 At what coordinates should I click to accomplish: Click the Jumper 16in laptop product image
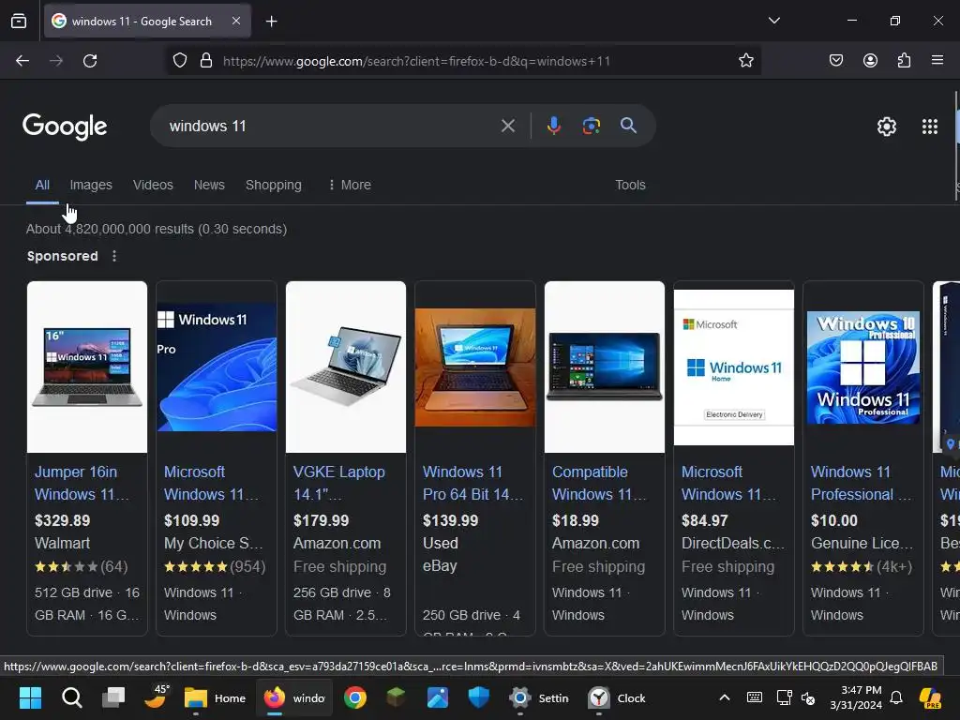[87, 367]
